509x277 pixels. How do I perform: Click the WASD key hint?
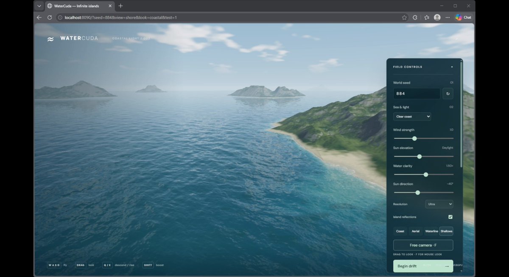pyautogui.click(x=54, y=265)
